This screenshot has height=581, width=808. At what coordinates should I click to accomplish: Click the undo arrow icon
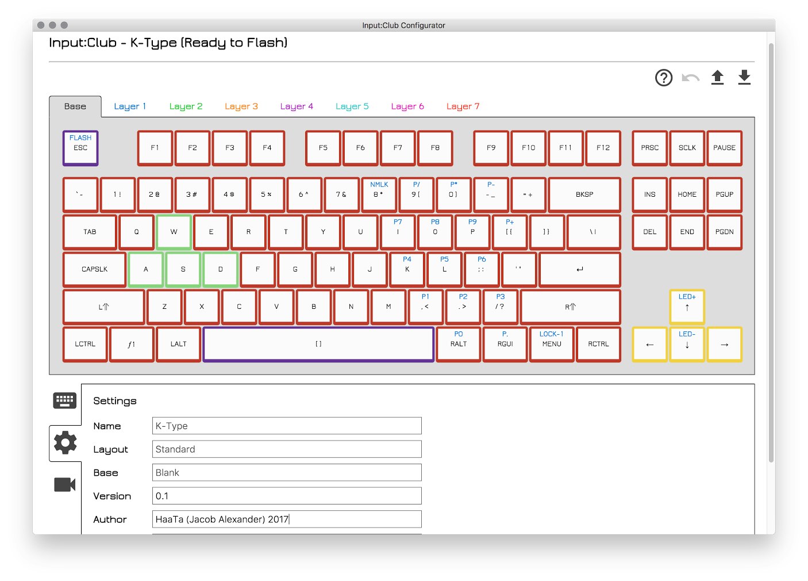coord(690,78)
